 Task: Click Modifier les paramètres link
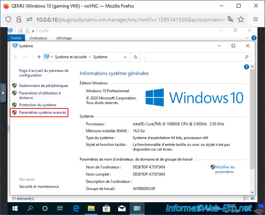(225, 170)
